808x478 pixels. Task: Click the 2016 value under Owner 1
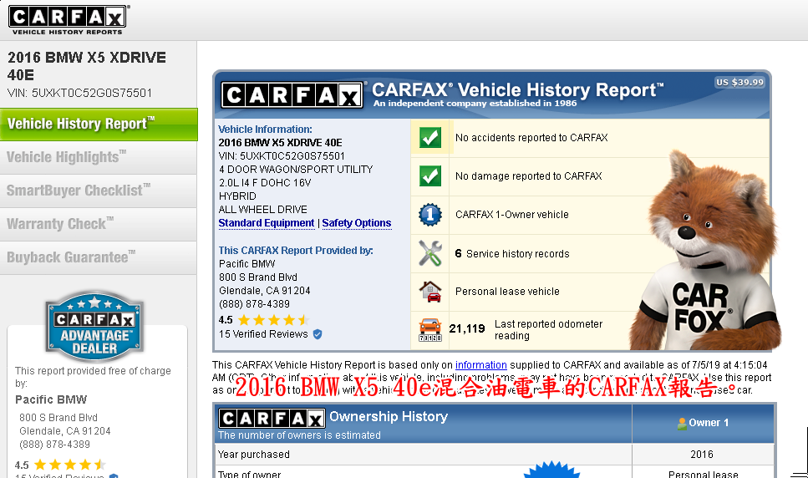(x=702, y=455)
